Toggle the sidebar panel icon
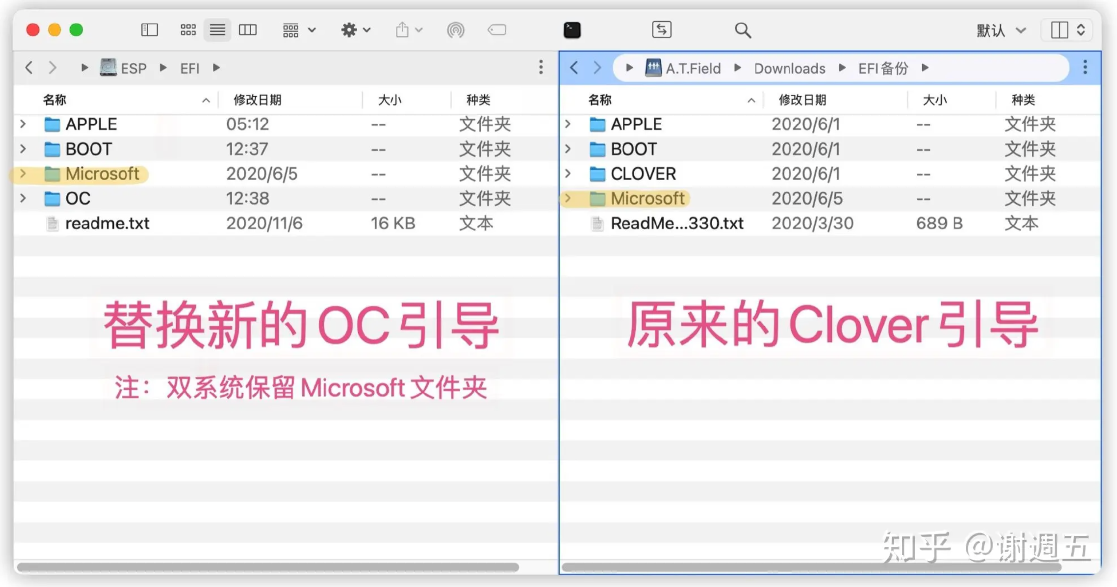 tap(149, 30)
